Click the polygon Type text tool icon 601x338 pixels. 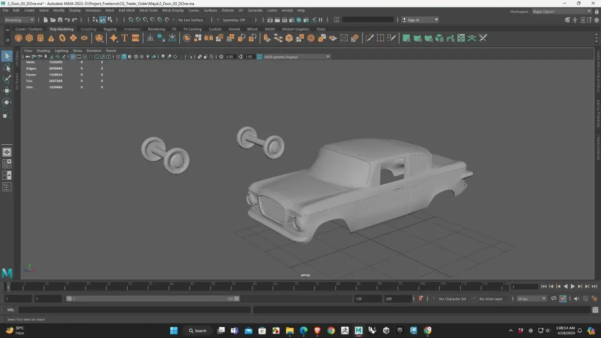pos(125,38)
